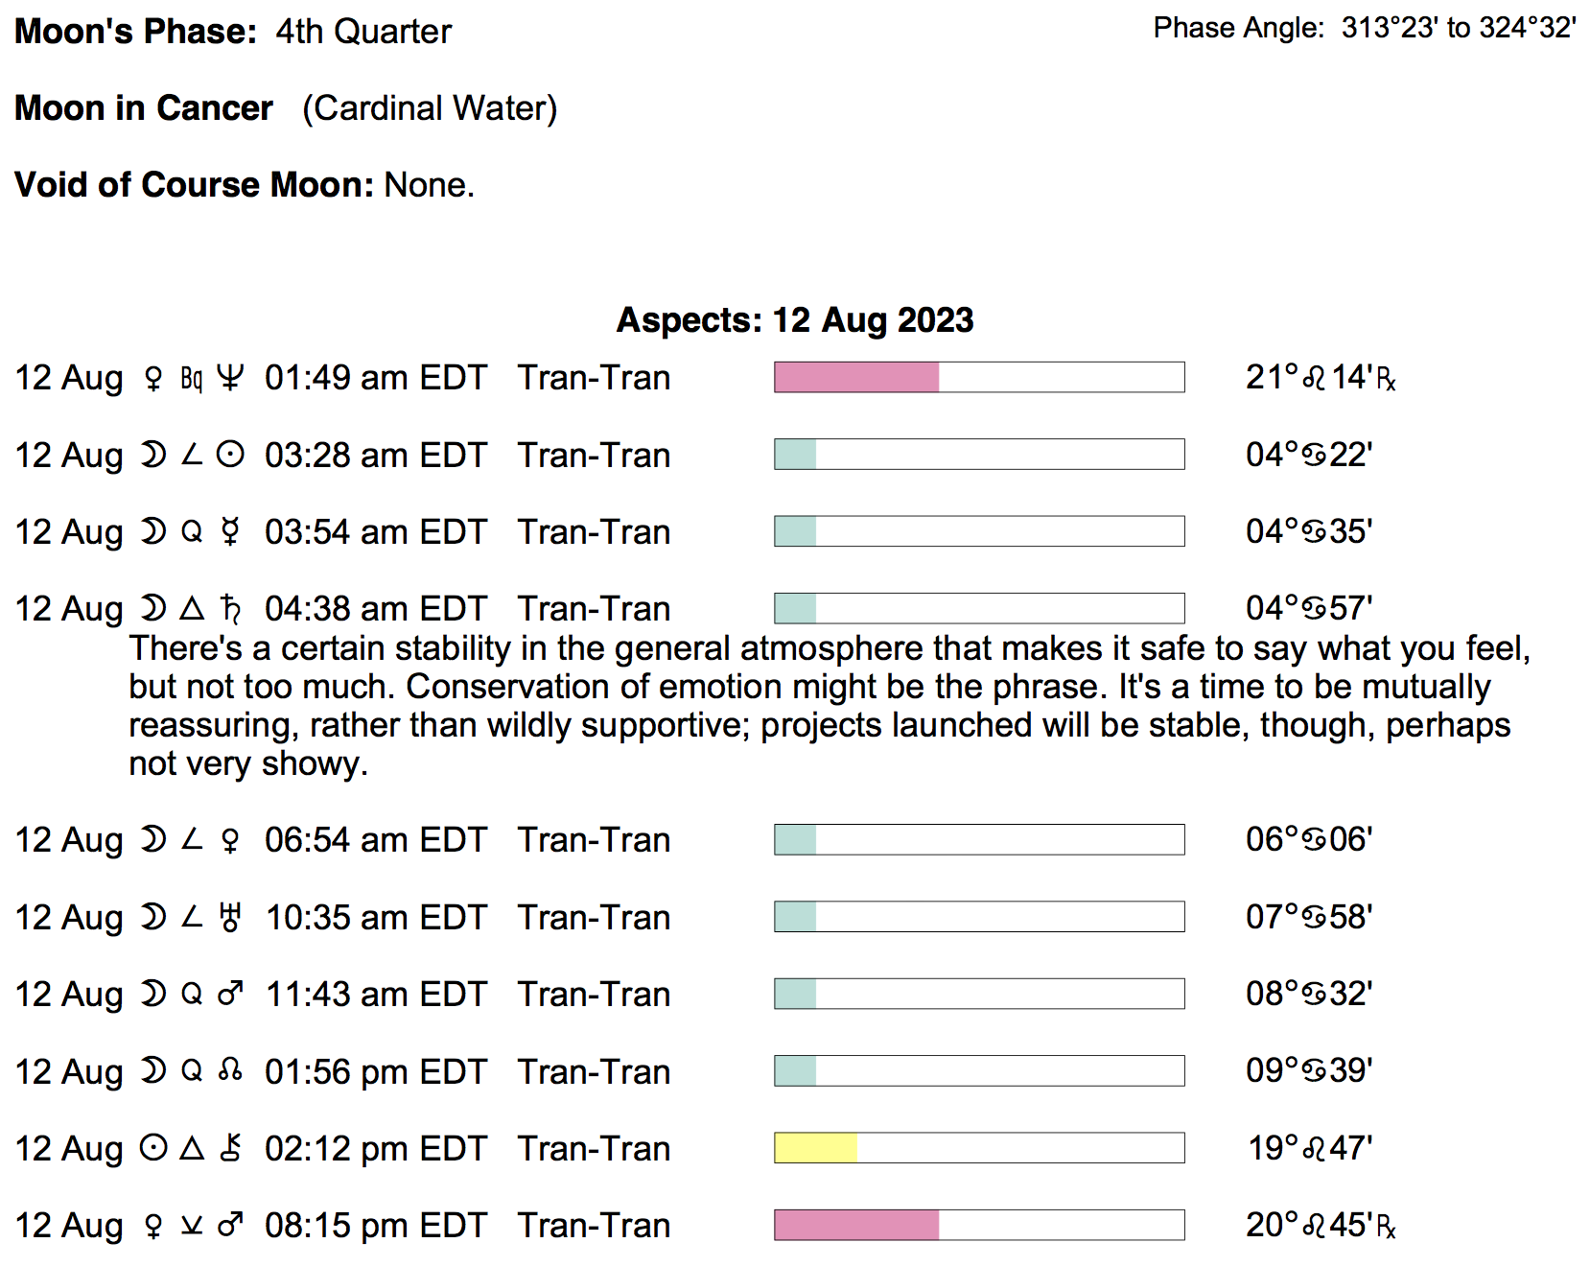Click the pink strength bar for Venus-Neptune
The image size is (1590, 1266).
[856, 378]
